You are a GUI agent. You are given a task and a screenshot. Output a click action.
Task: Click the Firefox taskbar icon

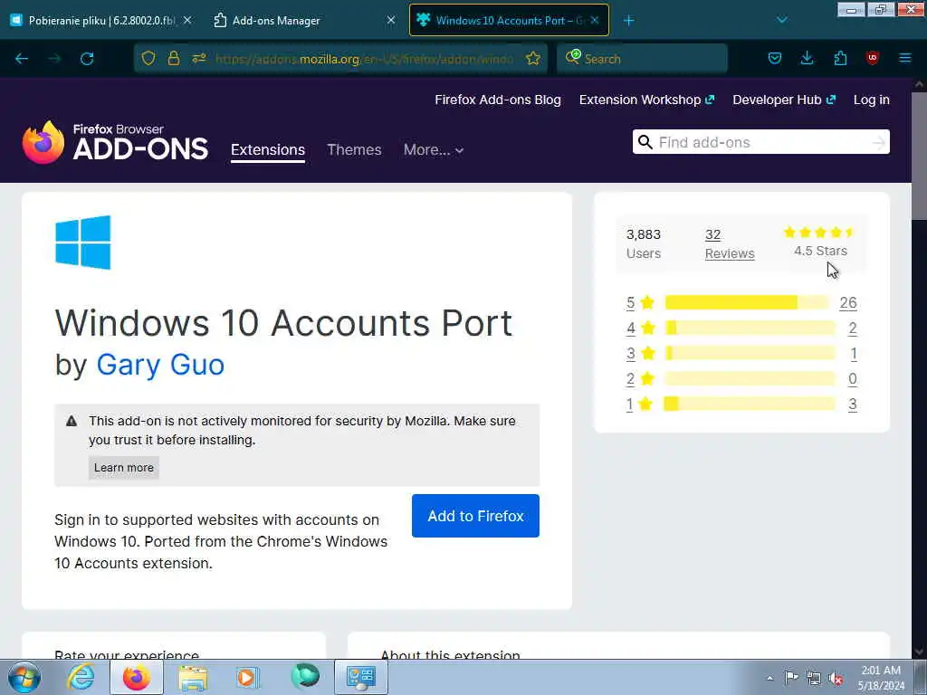137,677
